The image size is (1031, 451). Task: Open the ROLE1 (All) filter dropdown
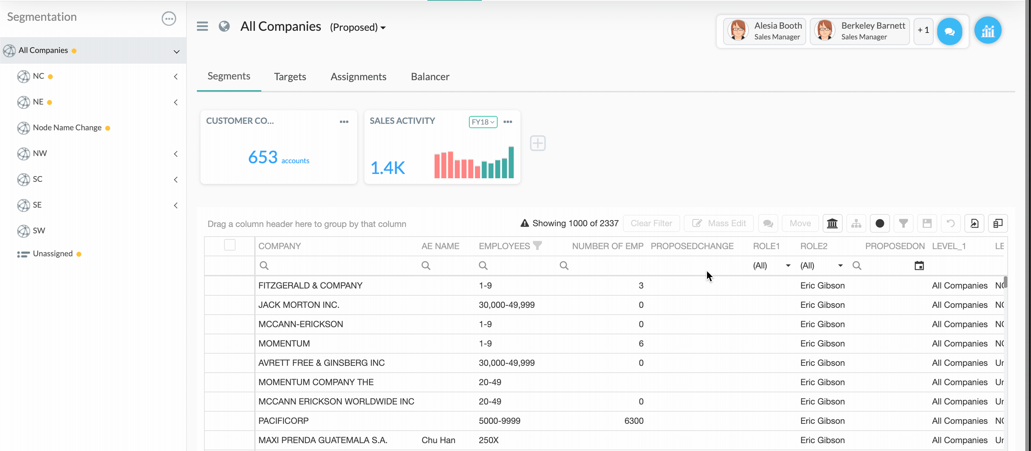[771, 265]
